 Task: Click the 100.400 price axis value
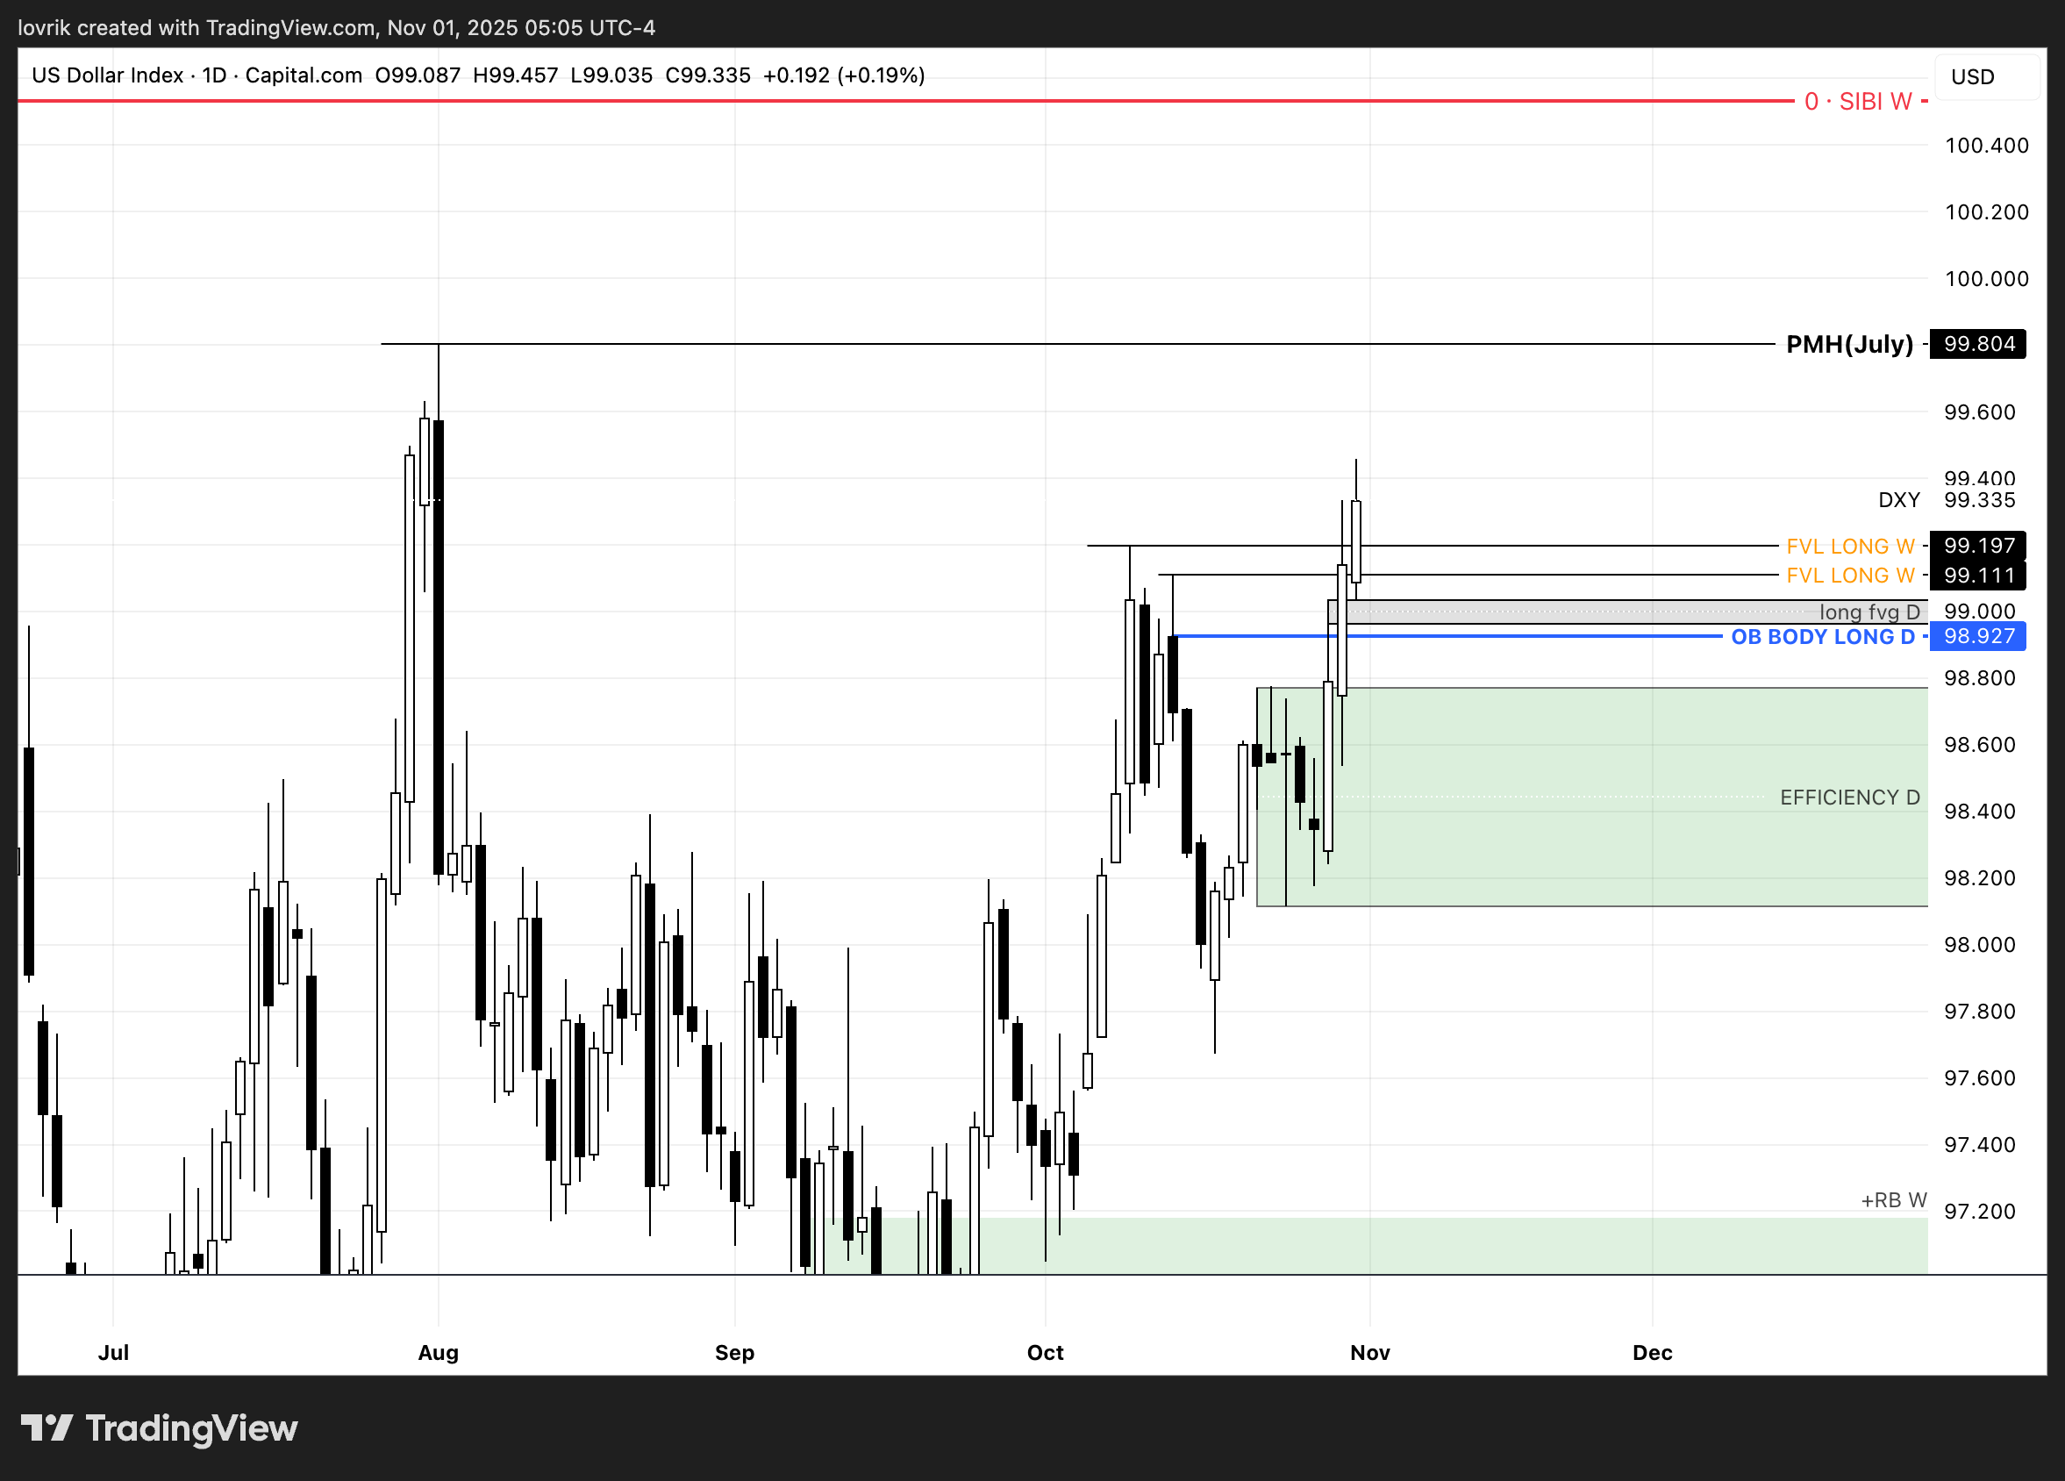[1987, 146]
